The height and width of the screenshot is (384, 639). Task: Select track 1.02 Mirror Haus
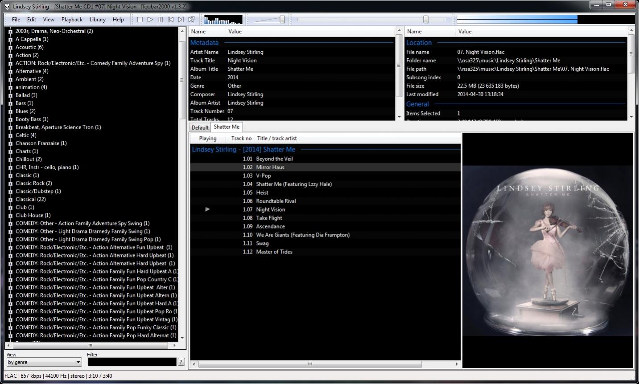tap(325, 167)
